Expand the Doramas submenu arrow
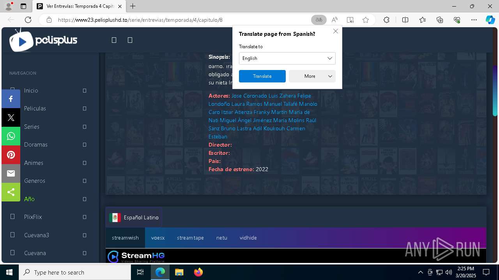499x280 pixels. [85, 145]
